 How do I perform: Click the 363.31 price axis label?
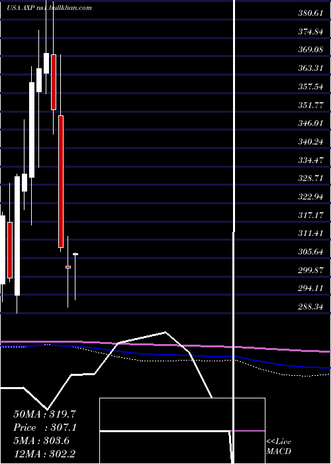click(310, 68)
